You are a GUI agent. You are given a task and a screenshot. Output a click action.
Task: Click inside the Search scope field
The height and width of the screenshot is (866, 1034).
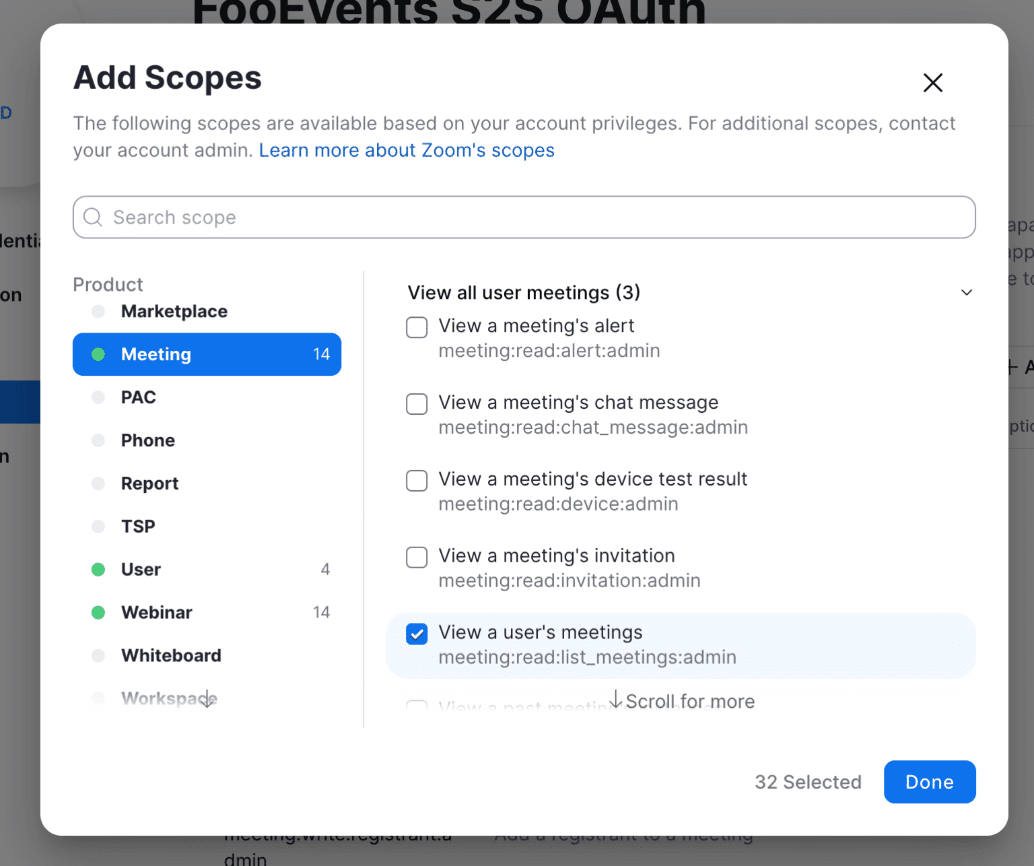point(471,217)
